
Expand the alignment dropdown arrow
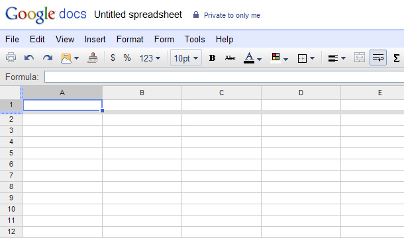click(344, 58)
